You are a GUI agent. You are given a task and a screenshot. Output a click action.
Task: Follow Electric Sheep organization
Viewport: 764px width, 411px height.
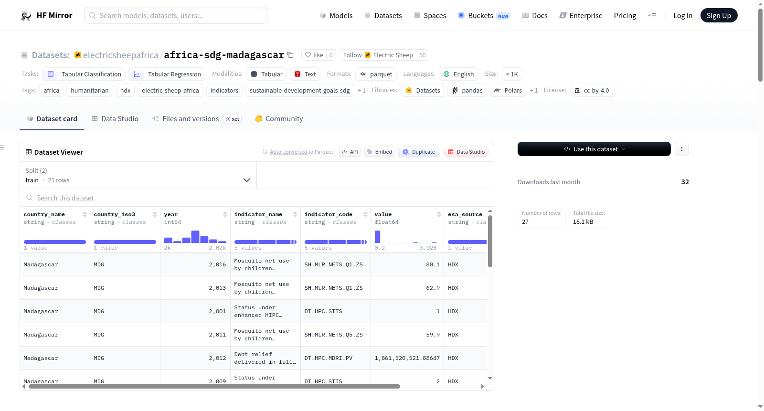point(378,55)
